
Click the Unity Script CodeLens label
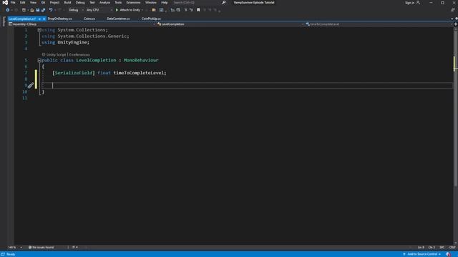(x=56, y=54)
